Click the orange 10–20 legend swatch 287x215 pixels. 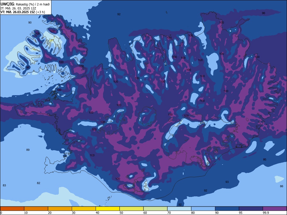coord(36,209)
